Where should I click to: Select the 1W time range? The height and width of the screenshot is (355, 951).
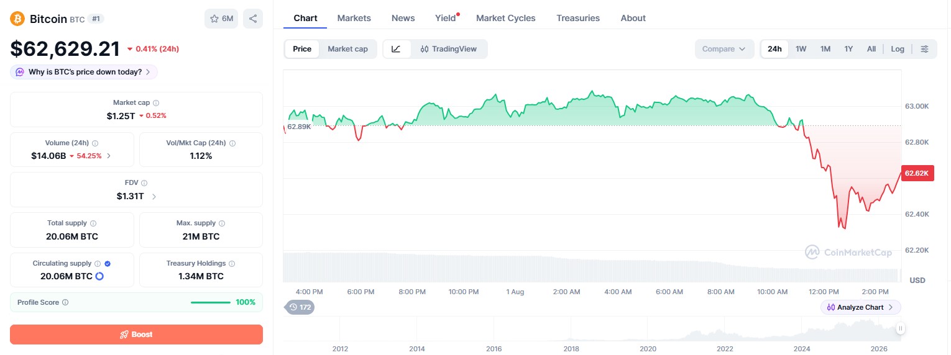point(801,49)
